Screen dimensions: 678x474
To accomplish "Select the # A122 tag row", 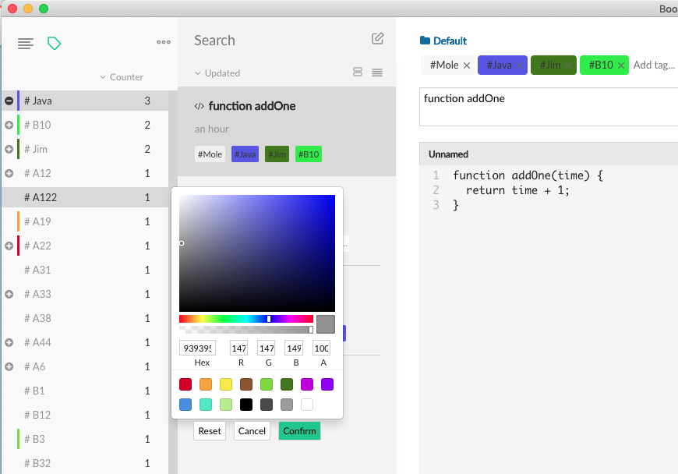I will tap(85, 197).
